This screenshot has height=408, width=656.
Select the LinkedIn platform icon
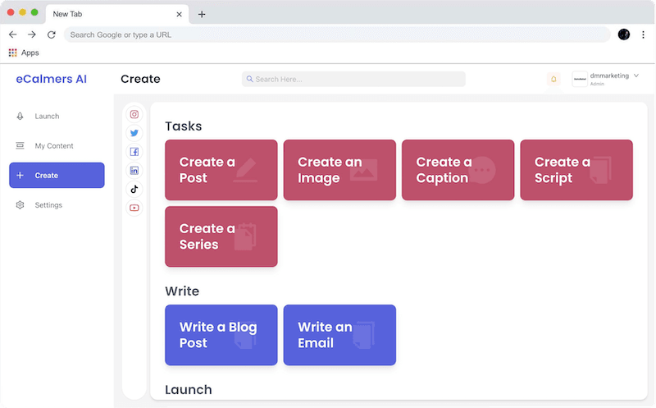click(134, 171)
